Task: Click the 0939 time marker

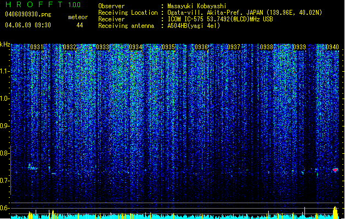Action: click(x=299, y=47)
